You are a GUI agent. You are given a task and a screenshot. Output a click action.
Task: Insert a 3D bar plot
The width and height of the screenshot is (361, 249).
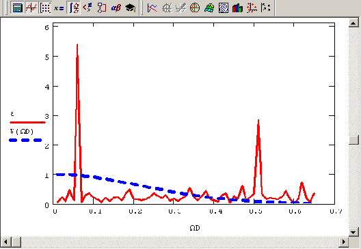point(238,8)
